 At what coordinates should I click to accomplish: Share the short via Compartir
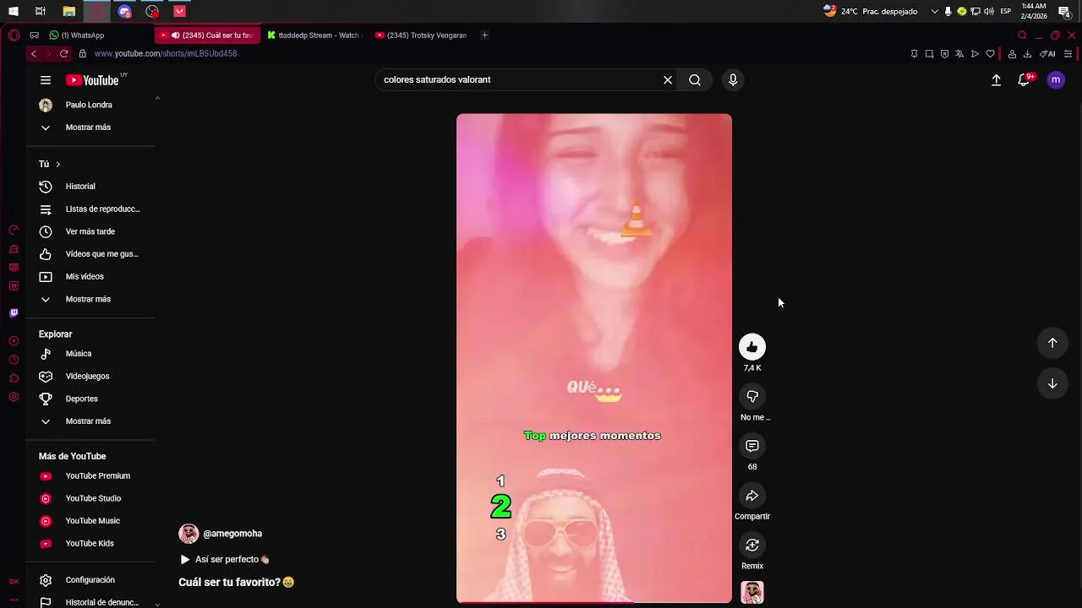click(752, 496)
